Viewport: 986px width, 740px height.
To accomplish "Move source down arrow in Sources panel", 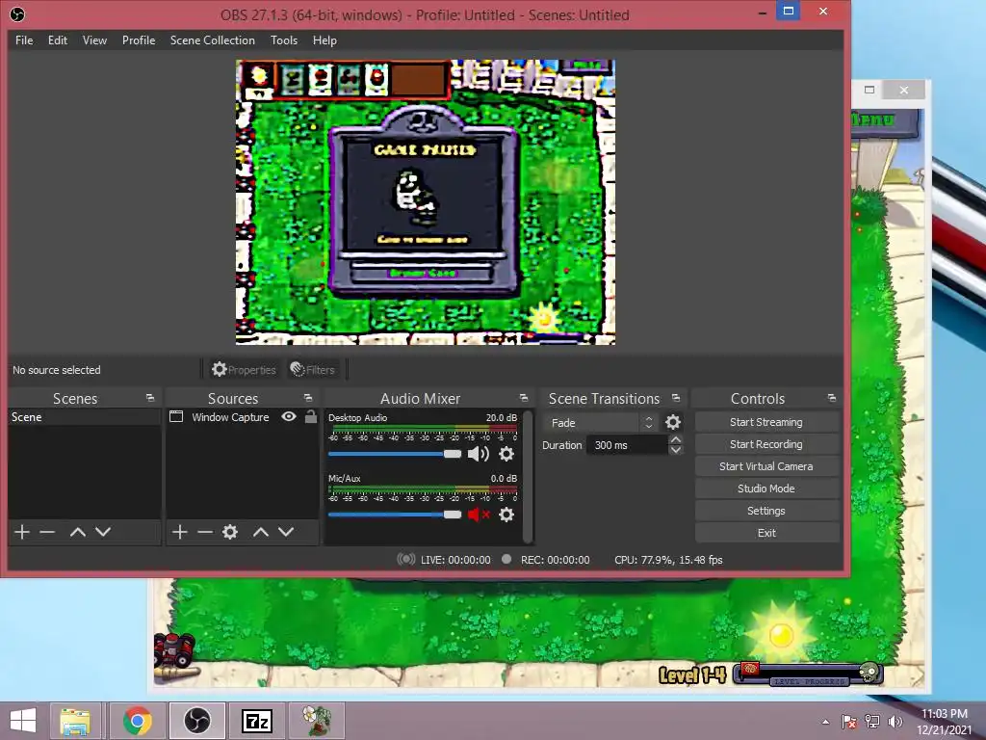I will [286, 532].
